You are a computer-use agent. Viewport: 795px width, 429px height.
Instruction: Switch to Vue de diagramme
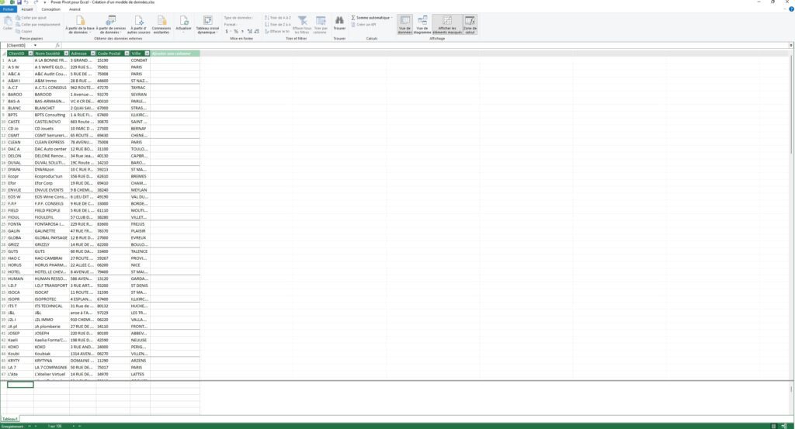(422, 24)
